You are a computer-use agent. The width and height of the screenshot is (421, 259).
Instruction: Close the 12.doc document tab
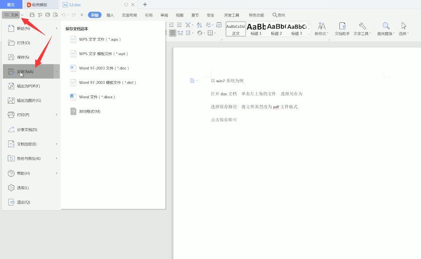(x=132, y=4)
